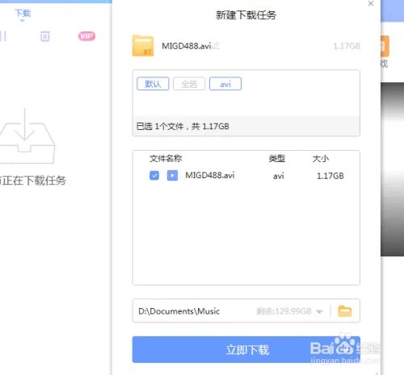Click the grey 1.17GB total size in the dialog header

tap(347, 46)
